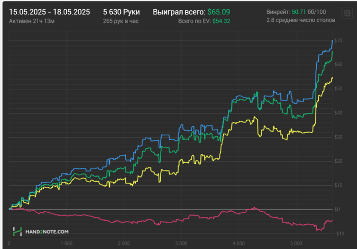357x249 pixels.
Task: Click the 1 000 x-axis label
Action: (x=66, y=243)
